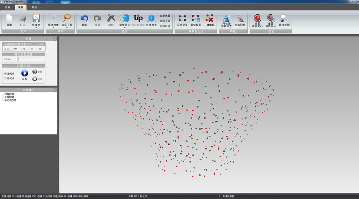Click the 校准原点 calibrate origin icon
The width and height of the screenshot is (359, 199).
[151, 18]
